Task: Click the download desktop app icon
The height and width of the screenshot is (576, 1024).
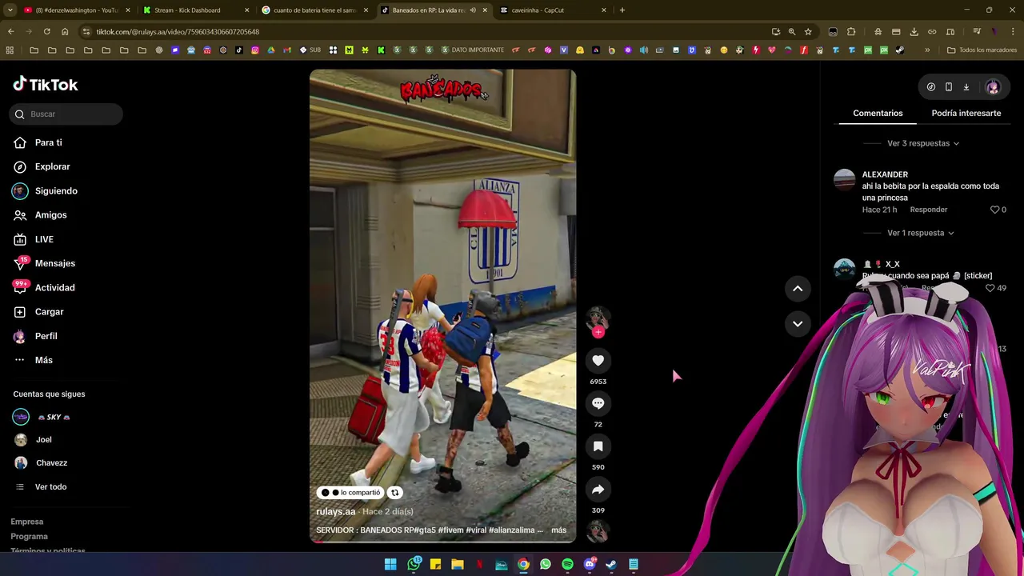Action: pos(966,87)
